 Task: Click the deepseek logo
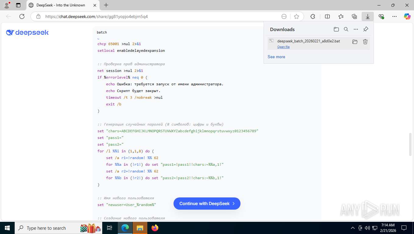coord(27,33)
